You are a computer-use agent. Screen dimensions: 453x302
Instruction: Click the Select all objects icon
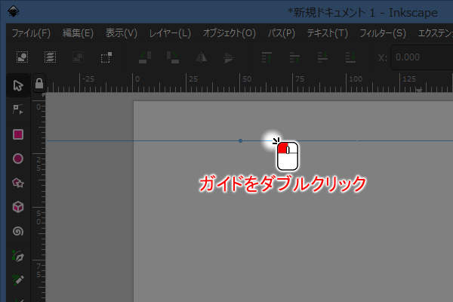[x=22, y=57]
